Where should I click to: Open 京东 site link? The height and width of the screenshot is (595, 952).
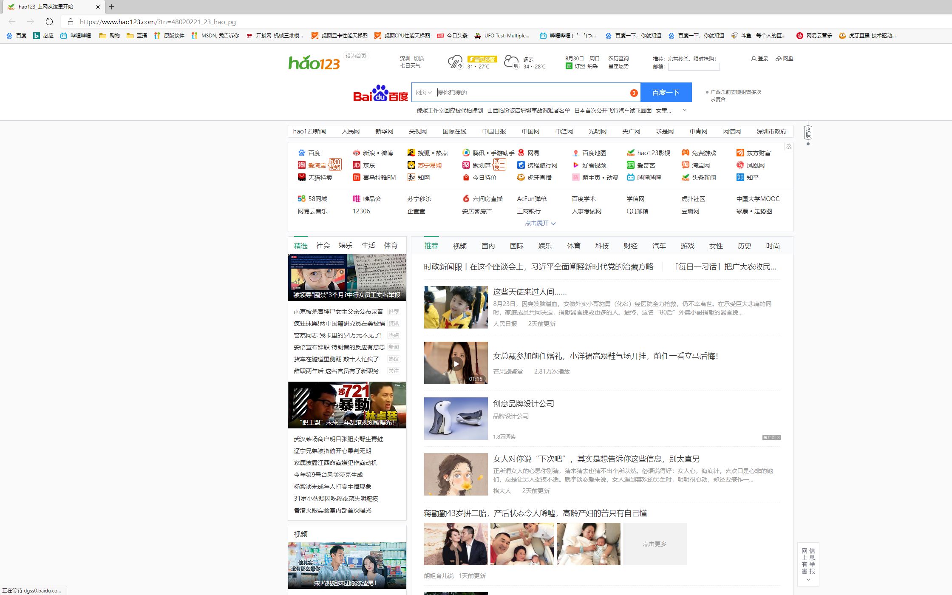364,165
